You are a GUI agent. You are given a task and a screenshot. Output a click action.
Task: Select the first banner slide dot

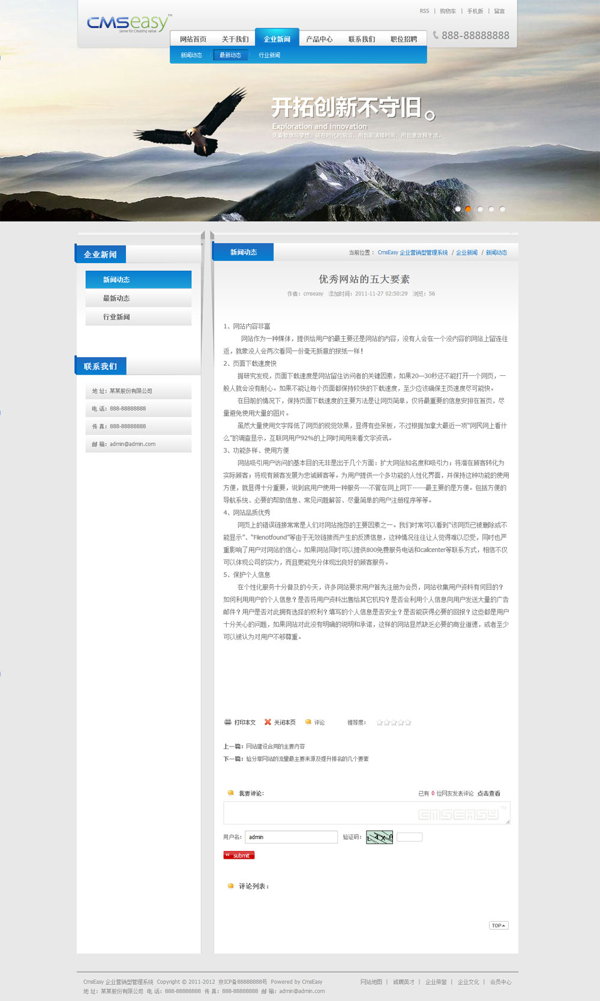tap(458, 209)
